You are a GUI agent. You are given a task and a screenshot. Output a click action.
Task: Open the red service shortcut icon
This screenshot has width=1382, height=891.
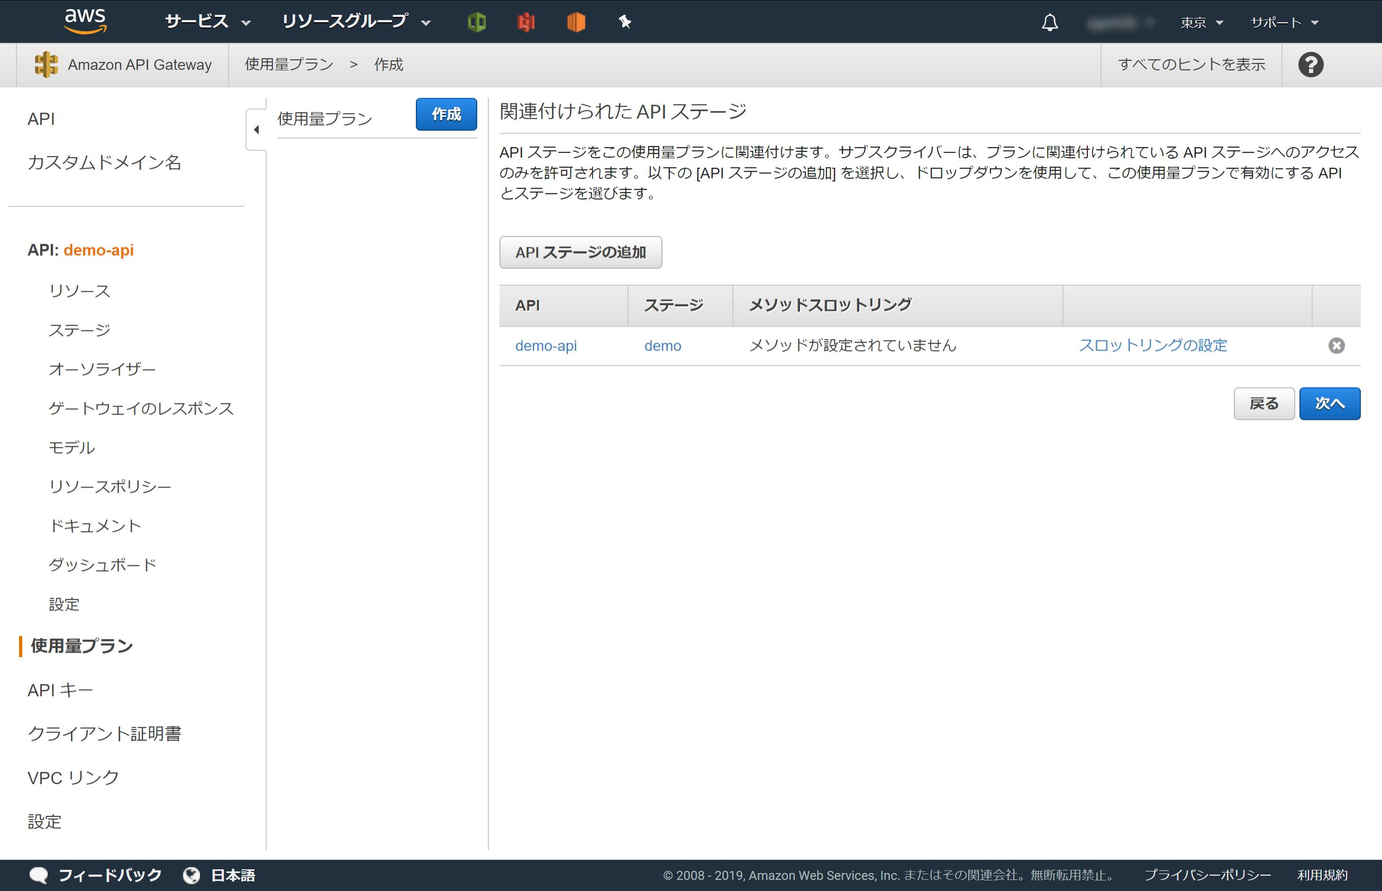(x=526, y=22)
